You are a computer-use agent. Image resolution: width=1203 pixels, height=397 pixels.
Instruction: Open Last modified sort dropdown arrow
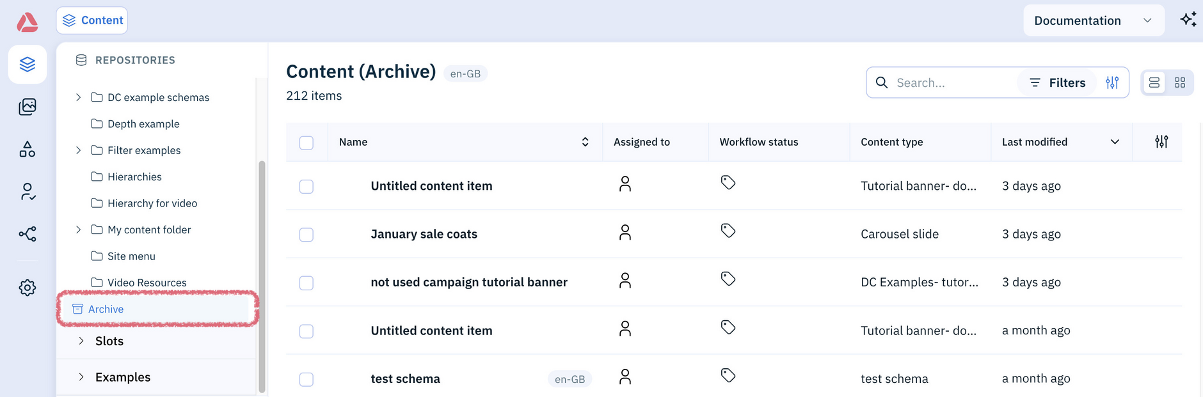(1115, 142)
